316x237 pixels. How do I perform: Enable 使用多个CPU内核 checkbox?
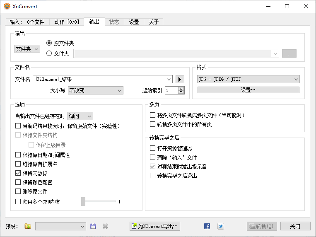[18, 201]
